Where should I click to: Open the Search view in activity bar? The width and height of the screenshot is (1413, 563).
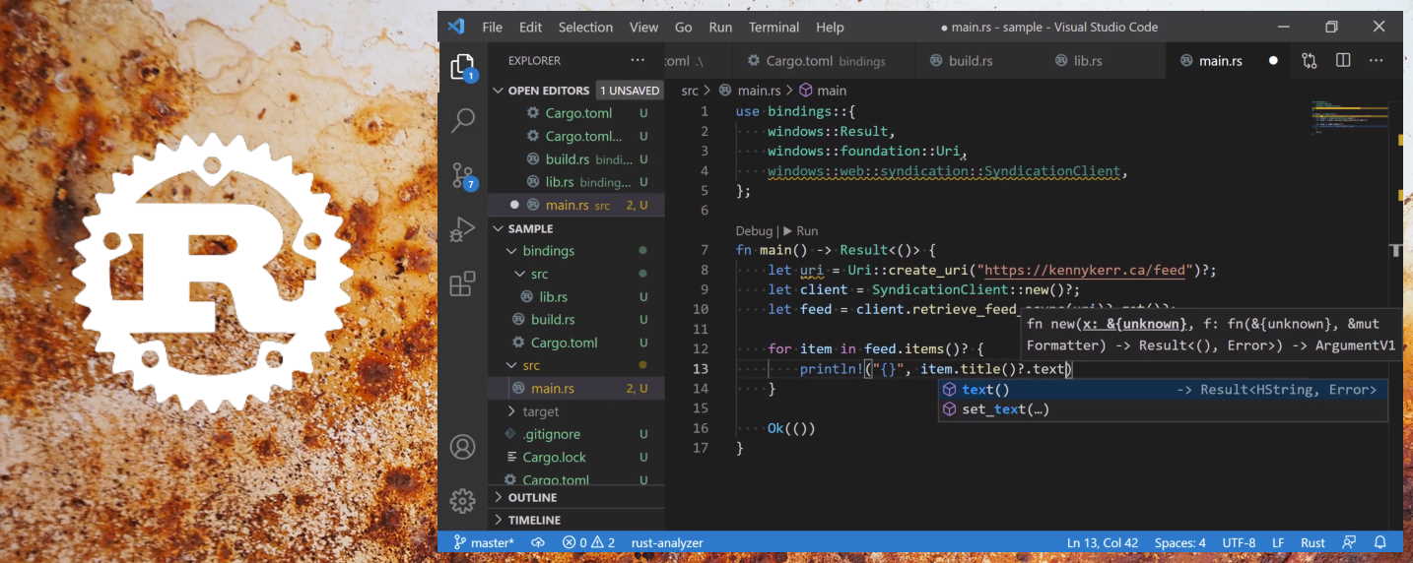tap(462, 121)
